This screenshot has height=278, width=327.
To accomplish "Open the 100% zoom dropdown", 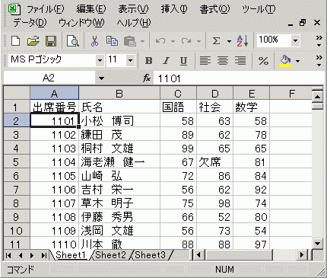I will click(295, 40).
